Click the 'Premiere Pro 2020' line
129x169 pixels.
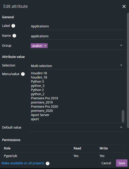tap(44, 107)
